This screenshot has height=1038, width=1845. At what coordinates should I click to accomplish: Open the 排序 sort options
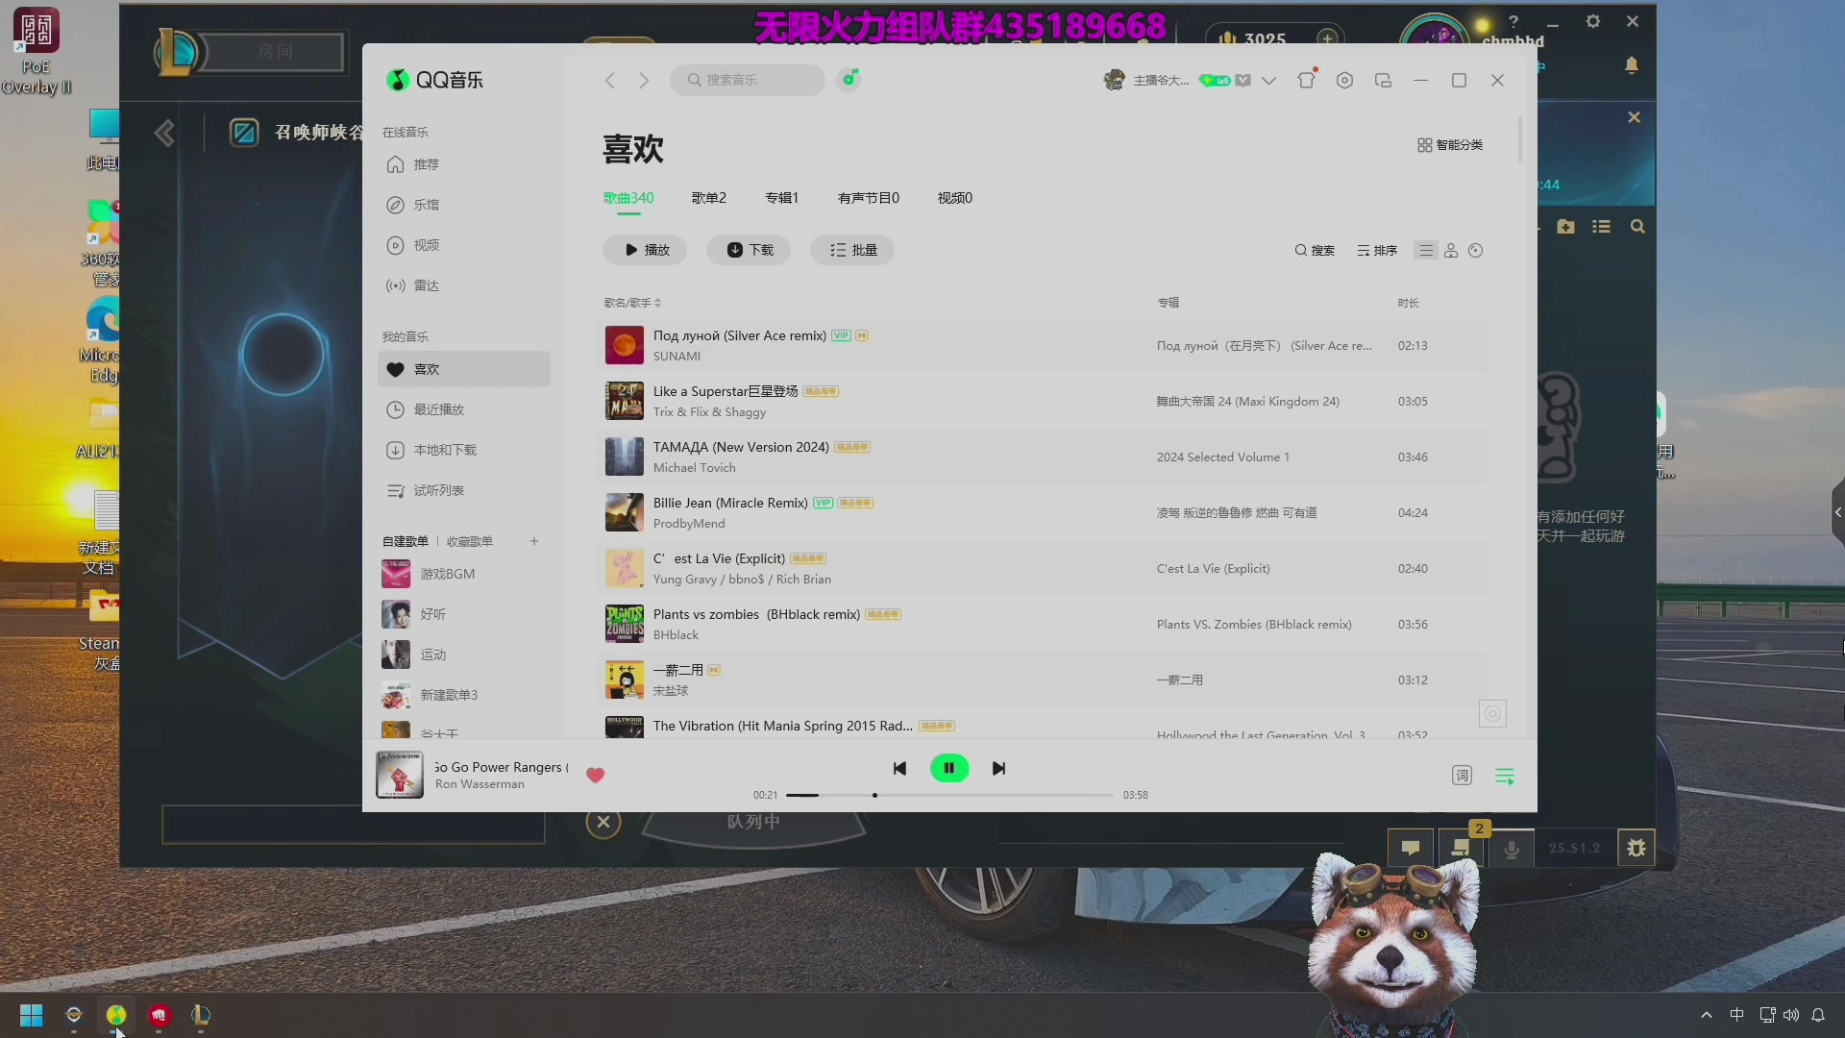pyautogui.click(x=1377, y=250)
